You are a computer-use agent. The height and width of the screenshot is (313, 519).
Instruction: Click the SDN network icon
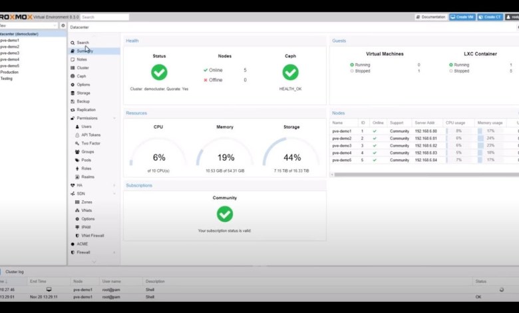tap(73, 194)
